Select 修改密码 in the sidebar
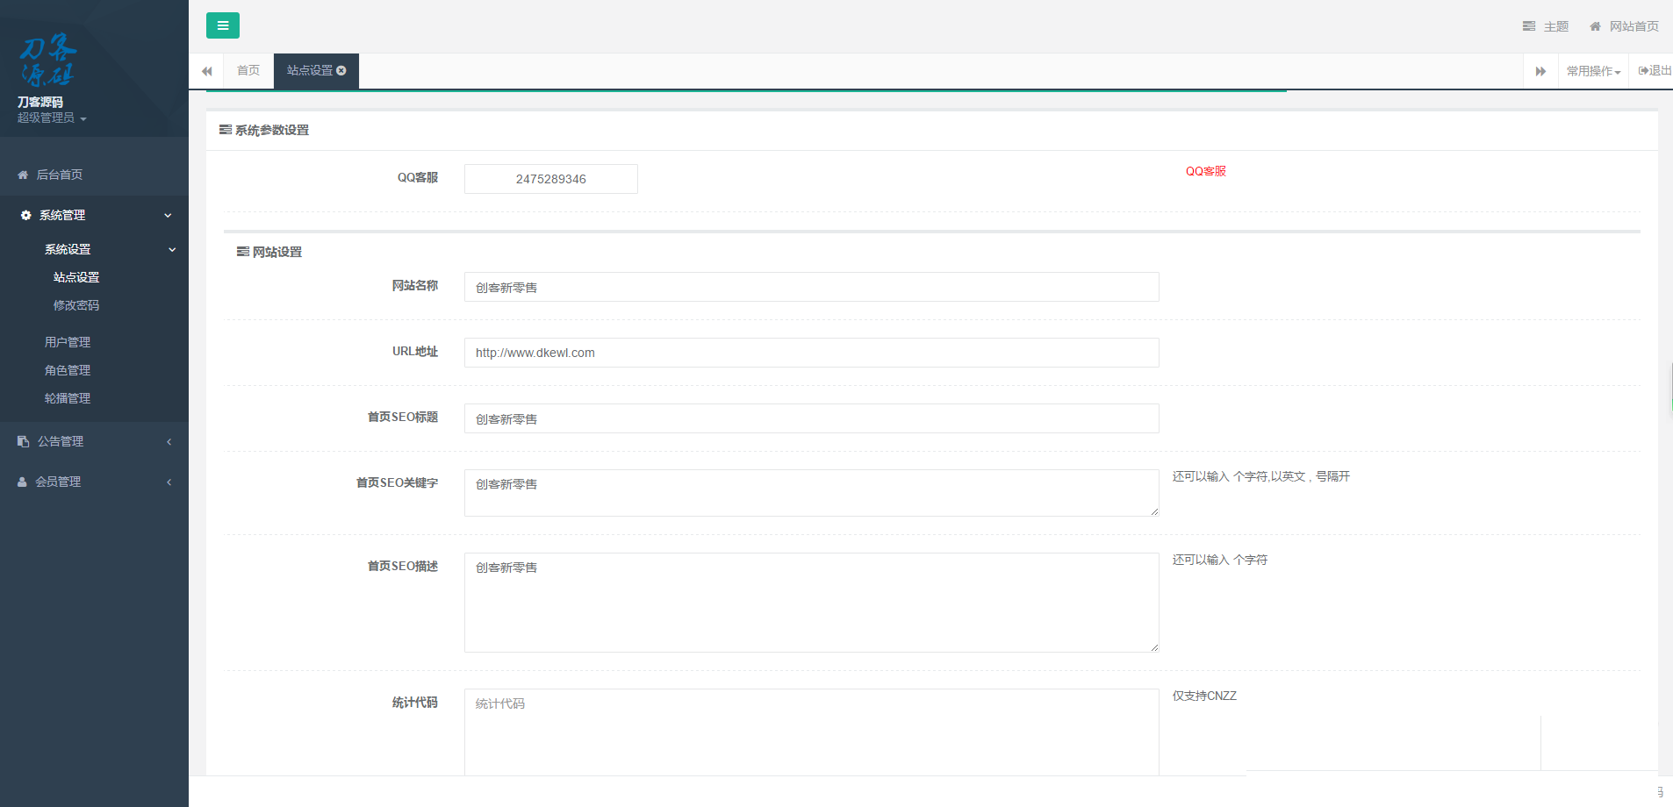The height and width of the screenshot is (807, 1673). (76, 305)
